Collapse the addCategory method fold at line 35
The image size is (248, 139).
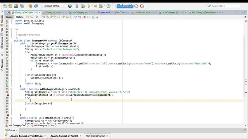[11, 89]
